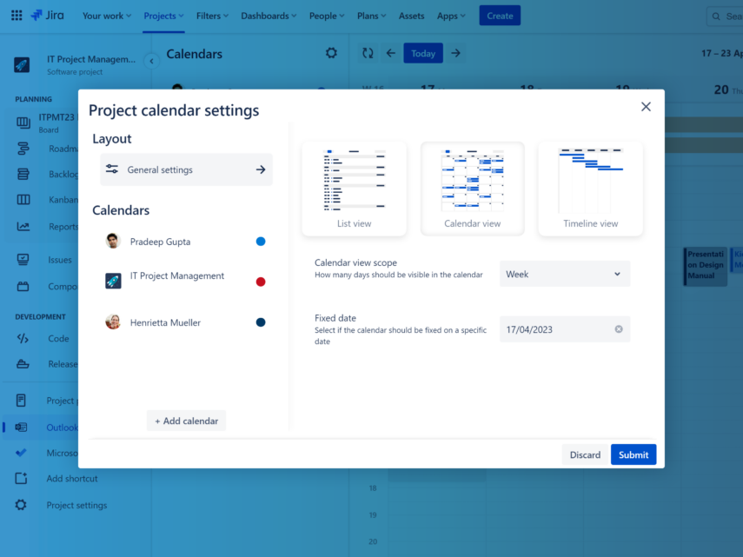Click the Today button
743x557 pixels.
coord(423,53)
